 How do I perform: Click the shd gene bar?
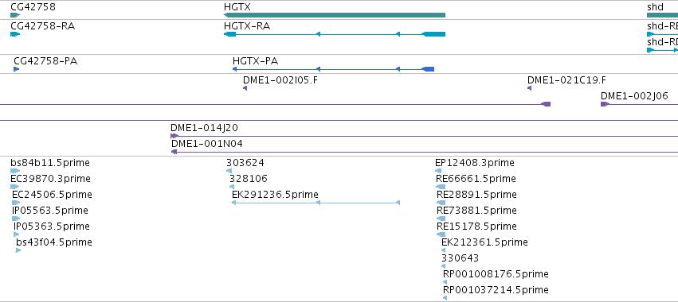point(662,15)
